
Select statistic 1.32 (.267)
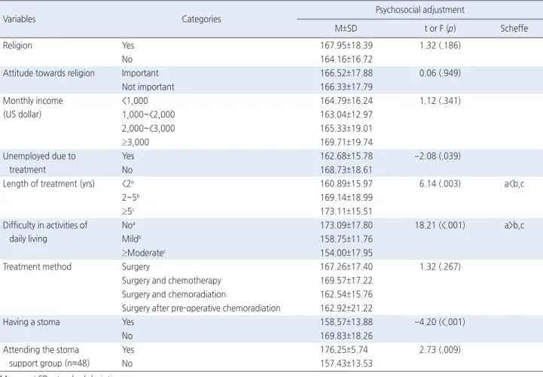(x=440, y=266)
